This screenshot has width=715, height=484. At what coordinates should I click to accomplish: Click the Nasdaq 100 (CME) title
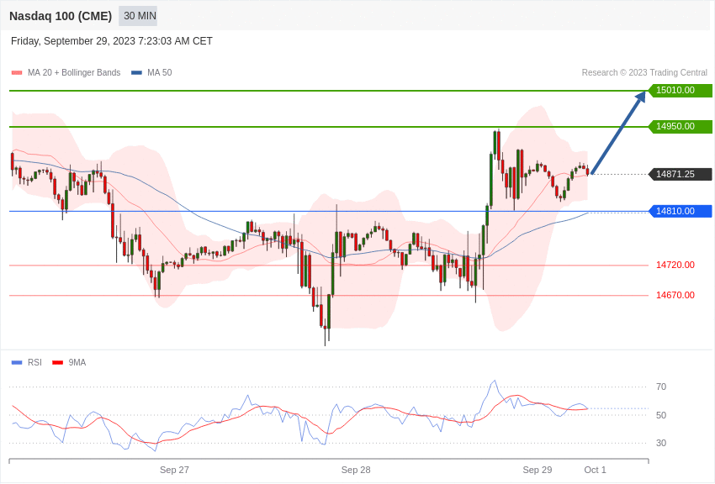point(61,16)
